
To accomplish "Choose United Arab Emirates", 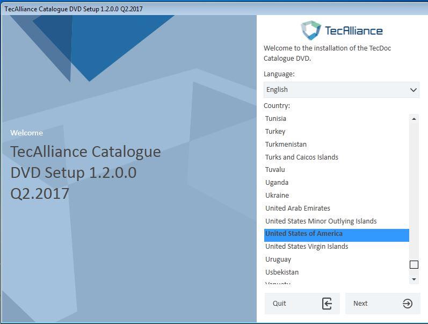I will coord(298,208).
